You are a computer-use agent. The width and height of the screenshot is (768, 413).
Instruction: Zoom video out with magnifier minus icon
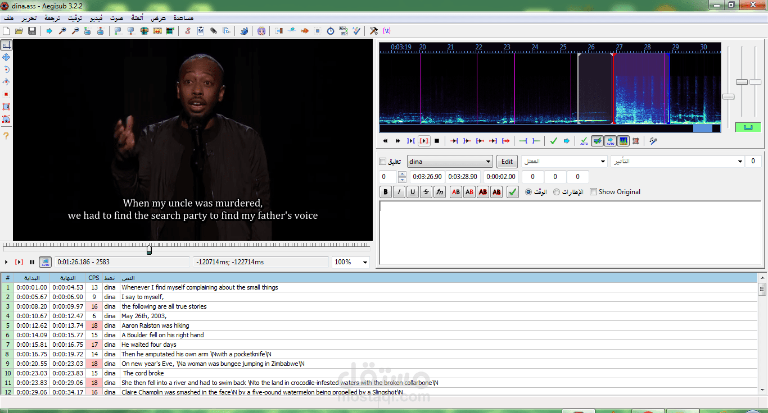pos(76,31)
